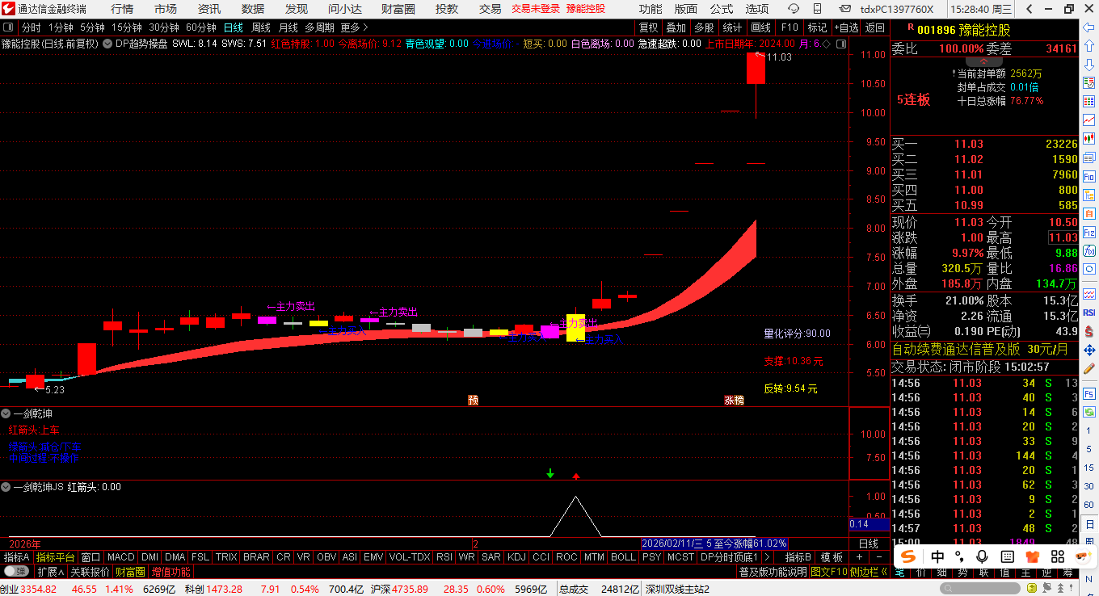The width and height of the screenshot is (1099, 596).
Task: Open the Sogou soft keyboard icon
Action: coord(1007,556)
